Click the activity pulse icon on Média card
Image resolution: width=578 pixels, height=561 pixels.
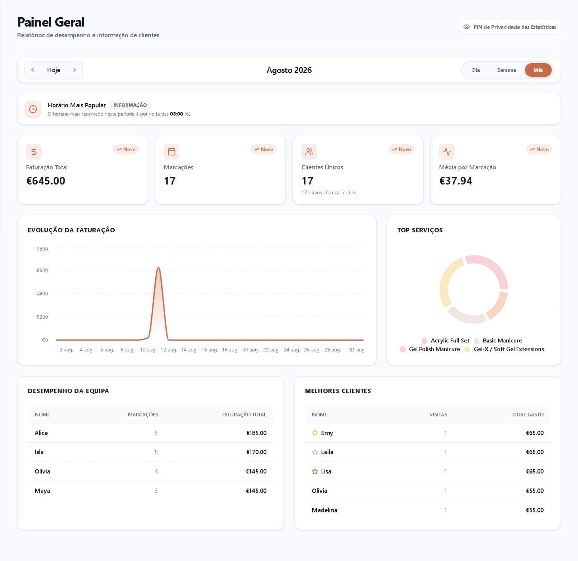(x=447, y=152)
